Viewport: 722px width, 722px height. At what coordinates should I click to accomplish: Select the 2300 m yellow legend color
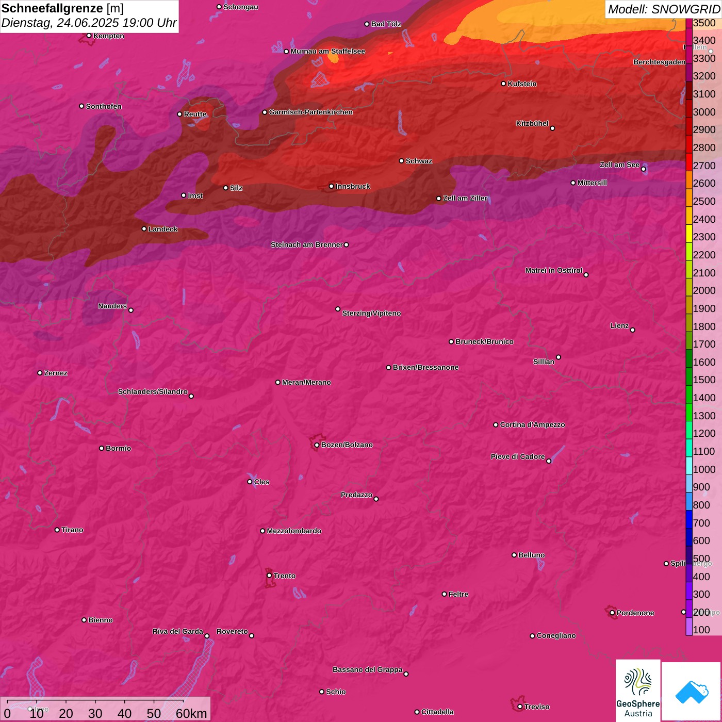[689, 234]
